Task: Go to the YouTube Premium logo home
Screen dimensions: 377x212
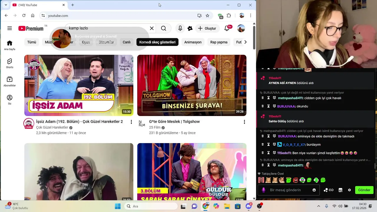Action: pyautogui.click(x=31, y=29)
